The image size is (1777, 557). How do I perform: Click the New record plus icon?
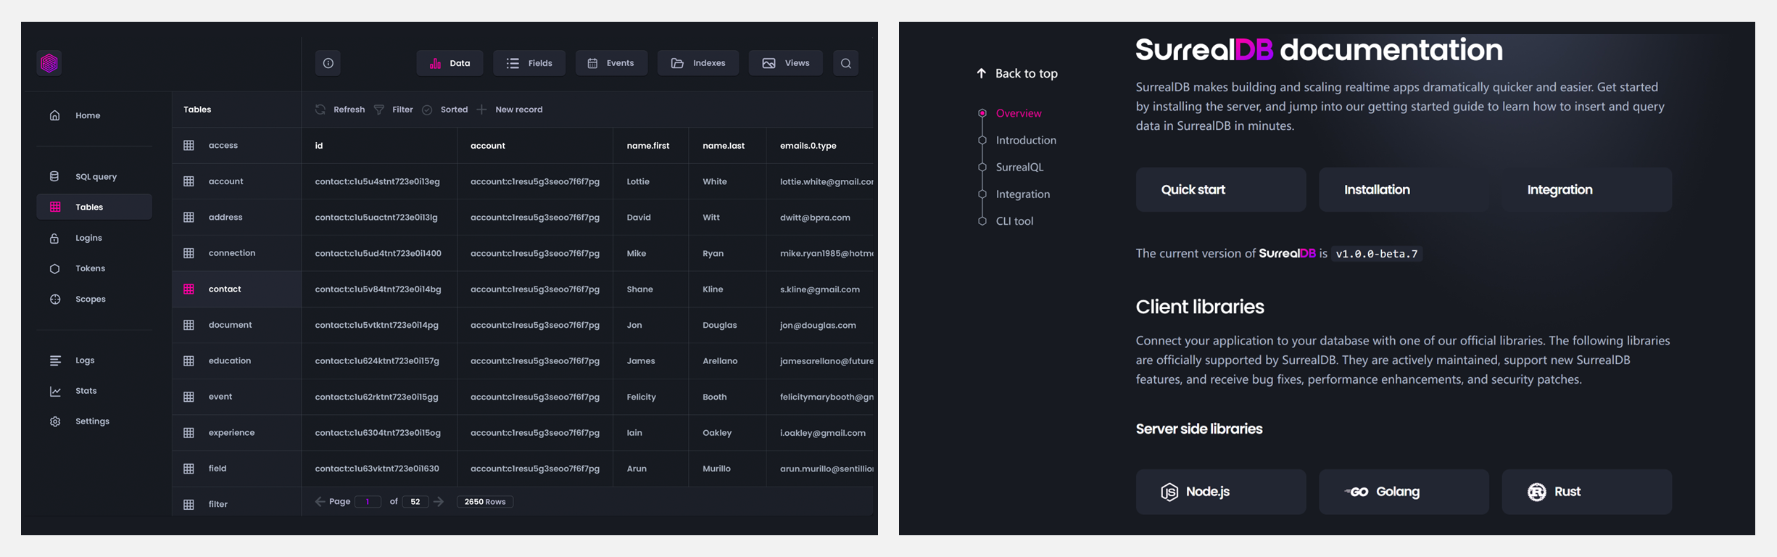pos(481,110)
